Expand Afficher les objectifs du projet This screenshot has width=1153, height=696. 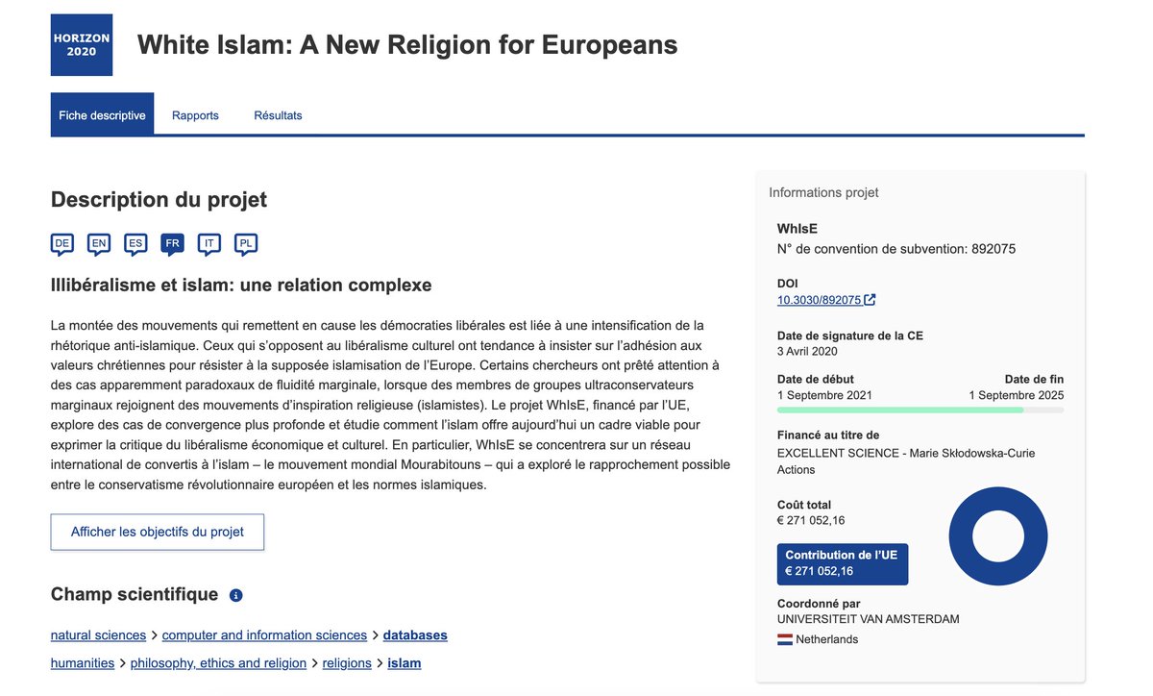click(158, 532)
